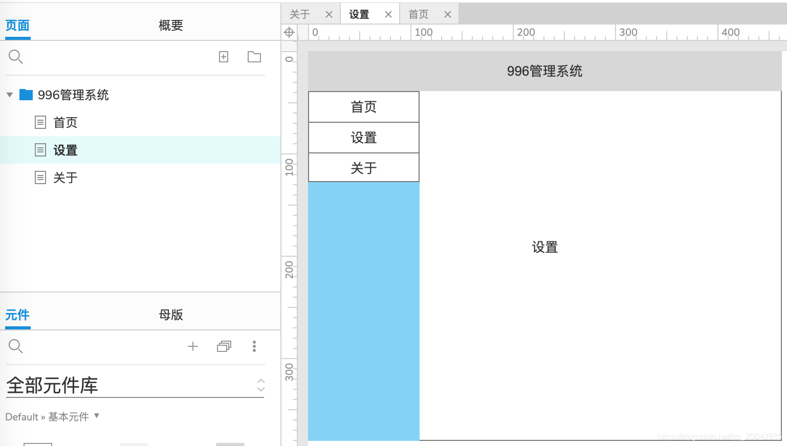Switch to the 页面 panel tab
This screenshot has height=446, width=787.
pyautogui.click(x=17, y=26)
